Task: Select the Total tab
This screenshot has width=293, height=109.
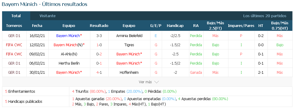Action: 16,16
